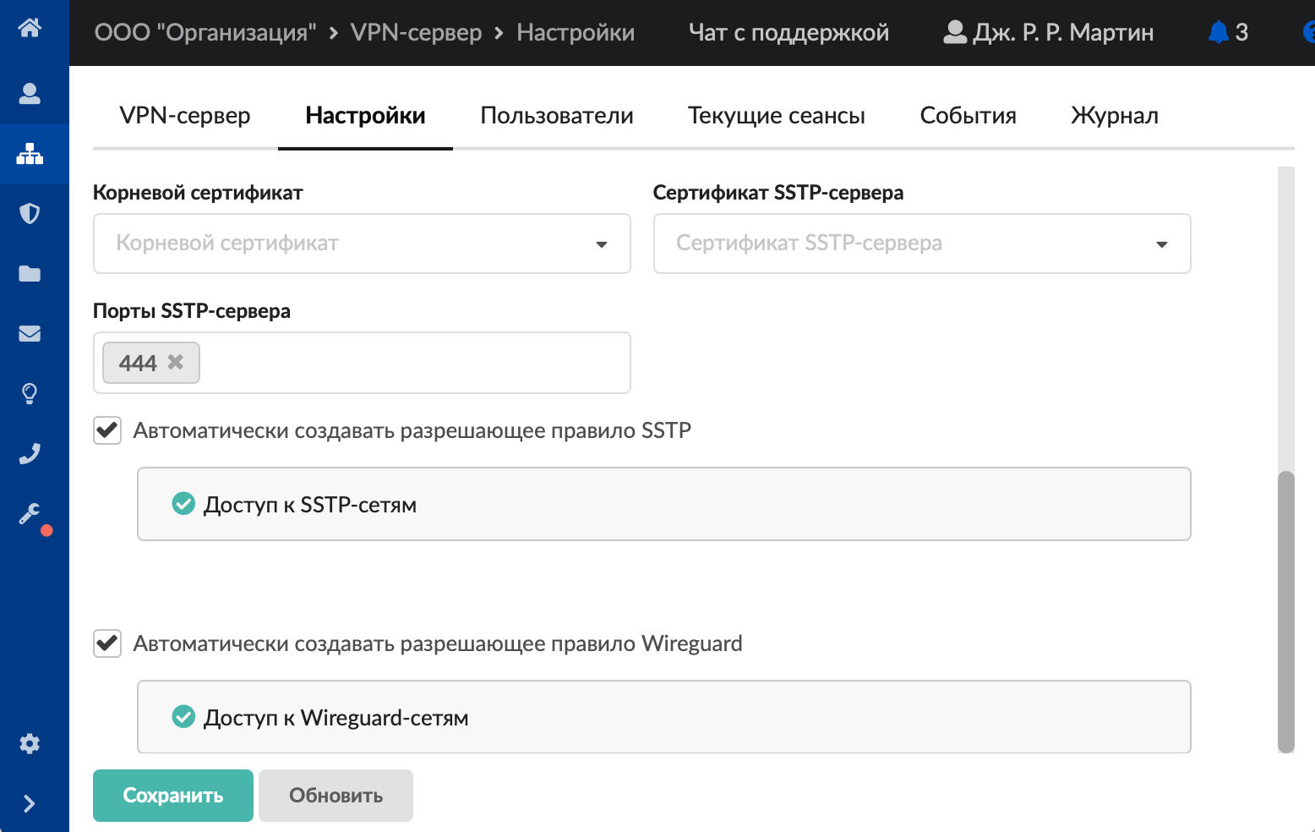Screen dimensions: 1315x832
Task: Click into the Порты SSTP-сервера field
Action: click(414, 363)
